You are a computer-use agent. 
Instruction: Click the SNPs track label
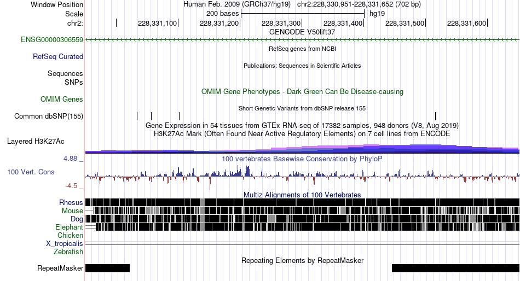[x=74, y=82]
